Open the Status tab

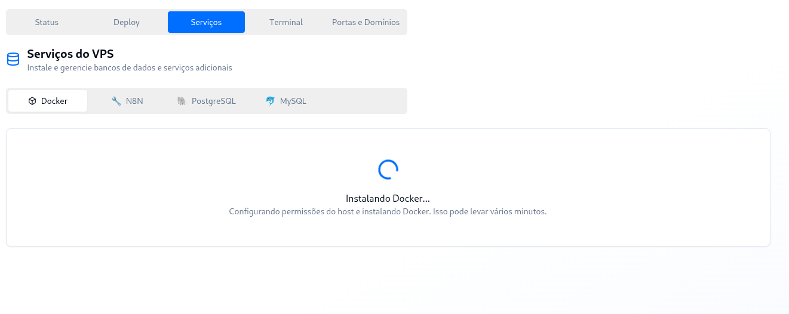[x=47, y=22]
